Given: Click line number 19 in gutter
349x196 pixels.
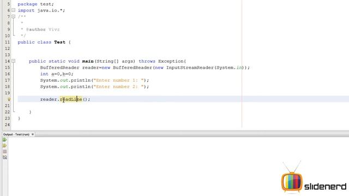Looking at the screenshot, I should click(7, 93).
